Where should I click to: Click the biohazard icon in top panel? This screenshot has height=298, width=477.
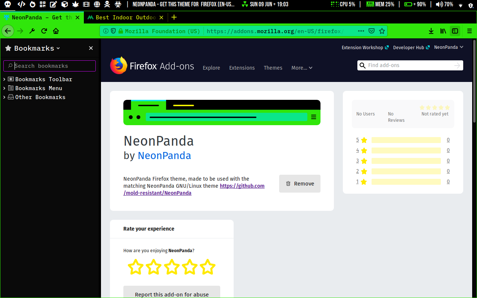coord(118,4)
